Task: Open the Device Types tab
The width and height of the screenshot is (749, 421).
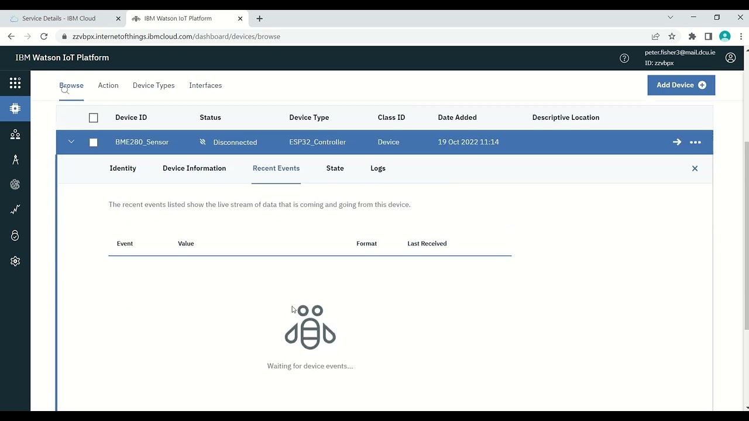Action: 153,85
